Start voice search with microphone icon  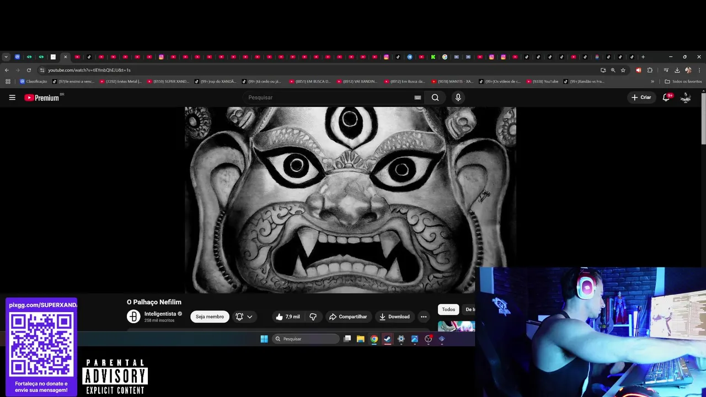(458, 98)
